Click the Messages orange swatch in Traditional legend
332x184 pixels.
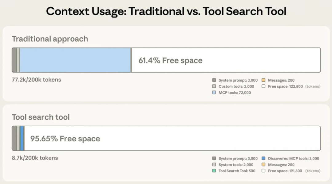[x=263, y=80]
